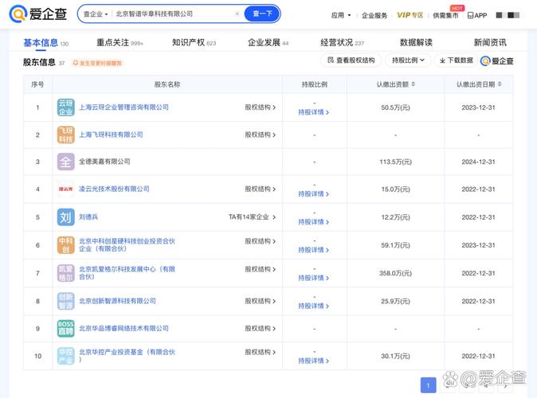Open the 查企业 search type dropdown

coord(96,14)
